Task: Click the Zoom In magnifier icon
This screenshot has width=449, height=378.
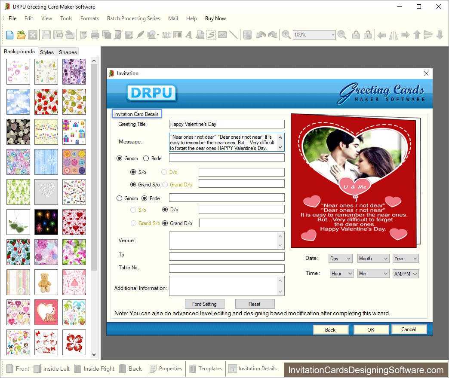Action: click(286, 35)
